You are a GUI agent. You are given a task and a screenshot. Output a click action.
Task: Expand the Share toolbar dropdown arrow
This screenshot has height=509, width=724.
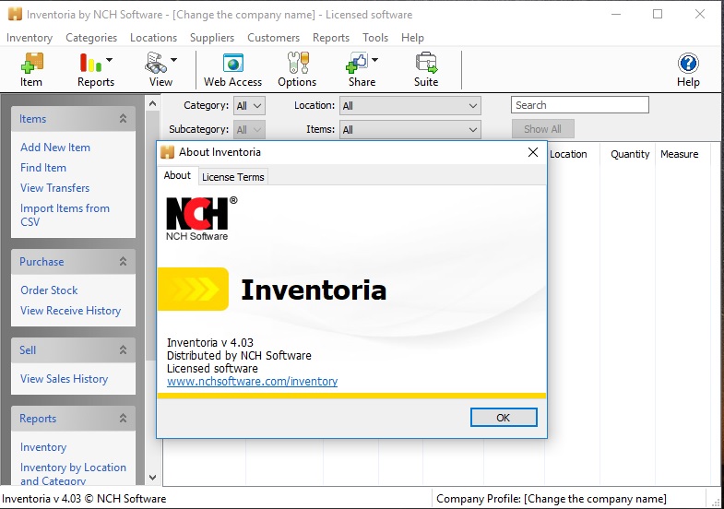click(x=375, y=60)
